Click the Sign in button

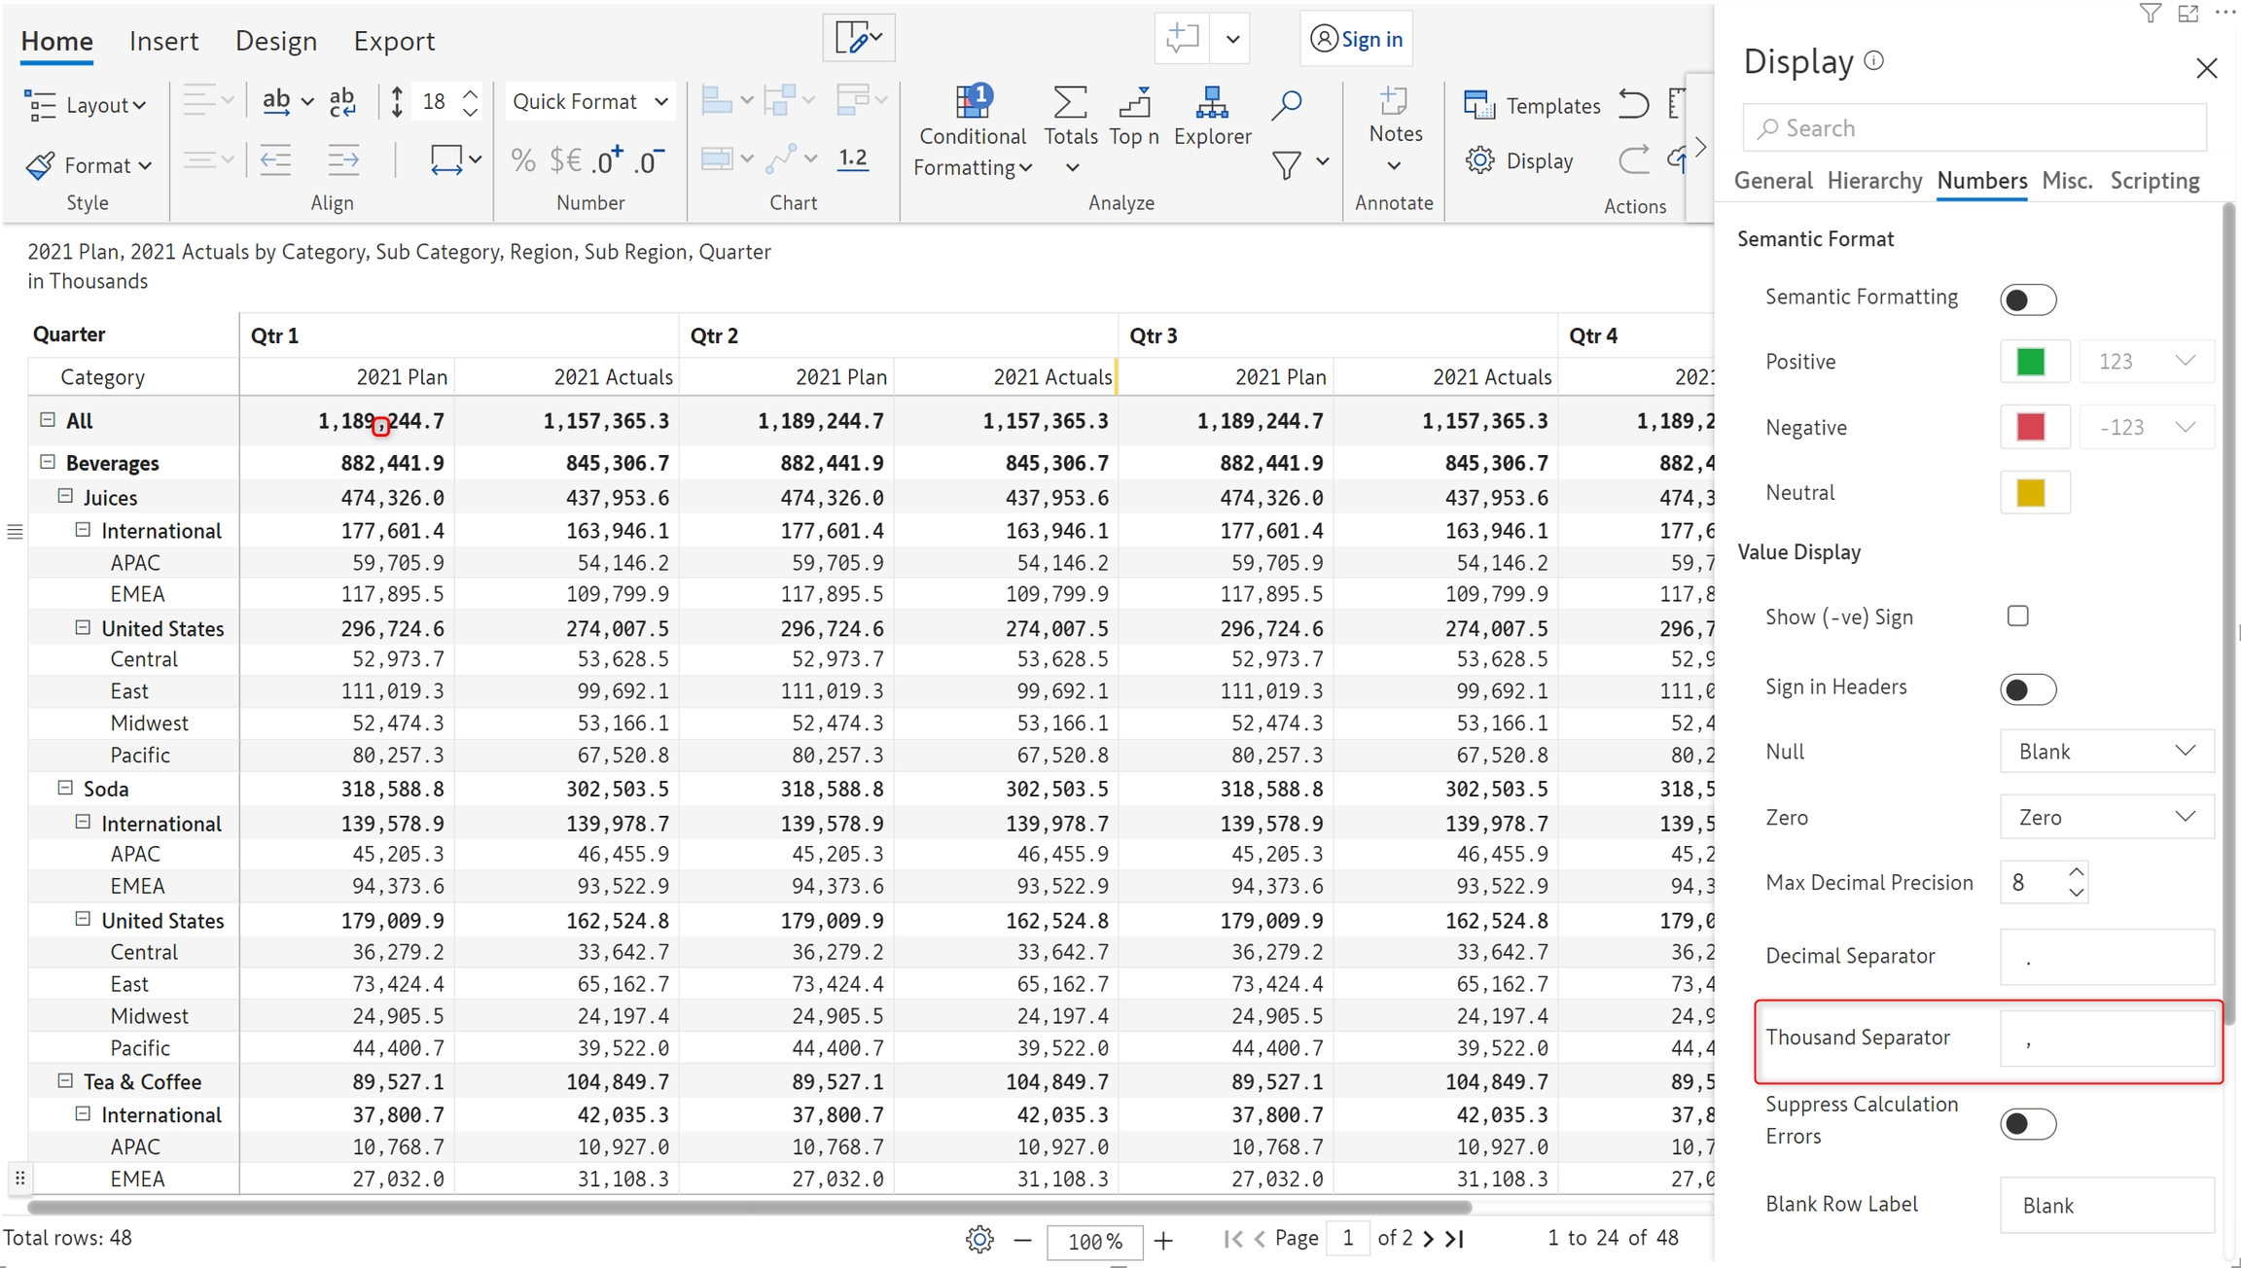1357,39
